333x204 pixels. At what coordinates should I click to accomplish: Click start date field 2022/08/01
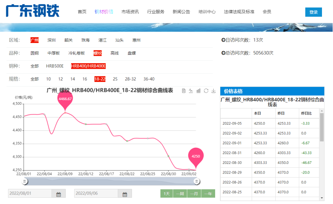click(x=30, y=193)
